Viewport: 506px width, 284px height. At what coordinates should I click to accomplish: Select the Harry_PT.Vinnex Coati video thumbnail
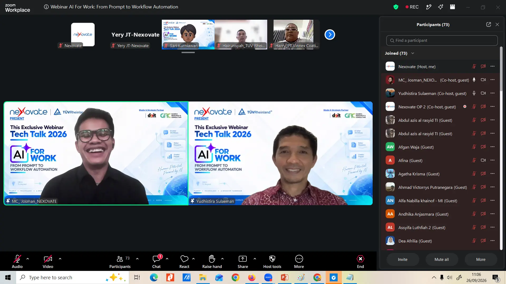(x=294, y=34)
